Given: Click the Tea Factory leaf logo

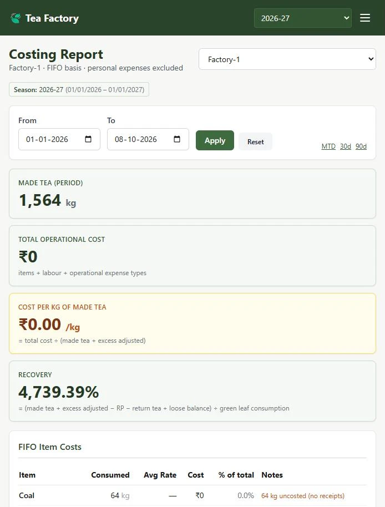Looking at the screenshot, I should 15,18.
